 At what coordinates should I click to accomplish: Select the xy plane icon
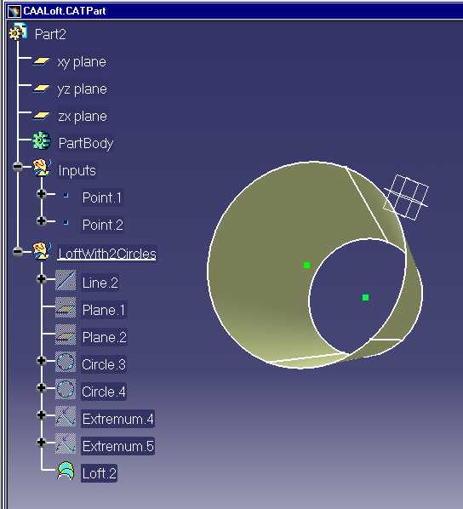[x=42, y=61]
